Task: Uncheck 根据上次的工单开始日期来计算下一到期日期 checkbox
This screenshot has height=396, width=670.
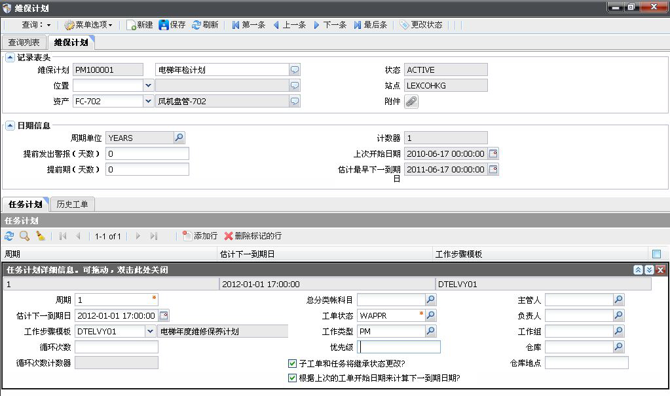Action: pyautogui.click(x=292, y=378)
